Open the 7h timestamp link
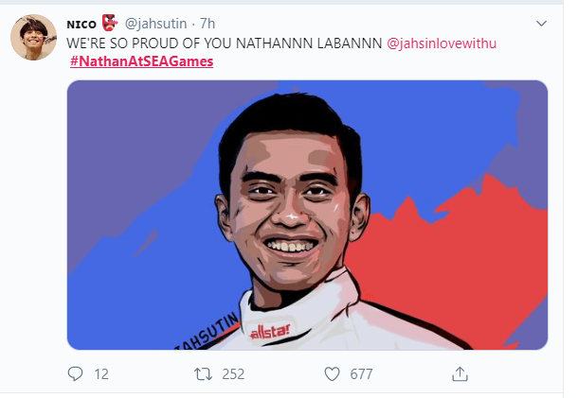 [208, 24]
